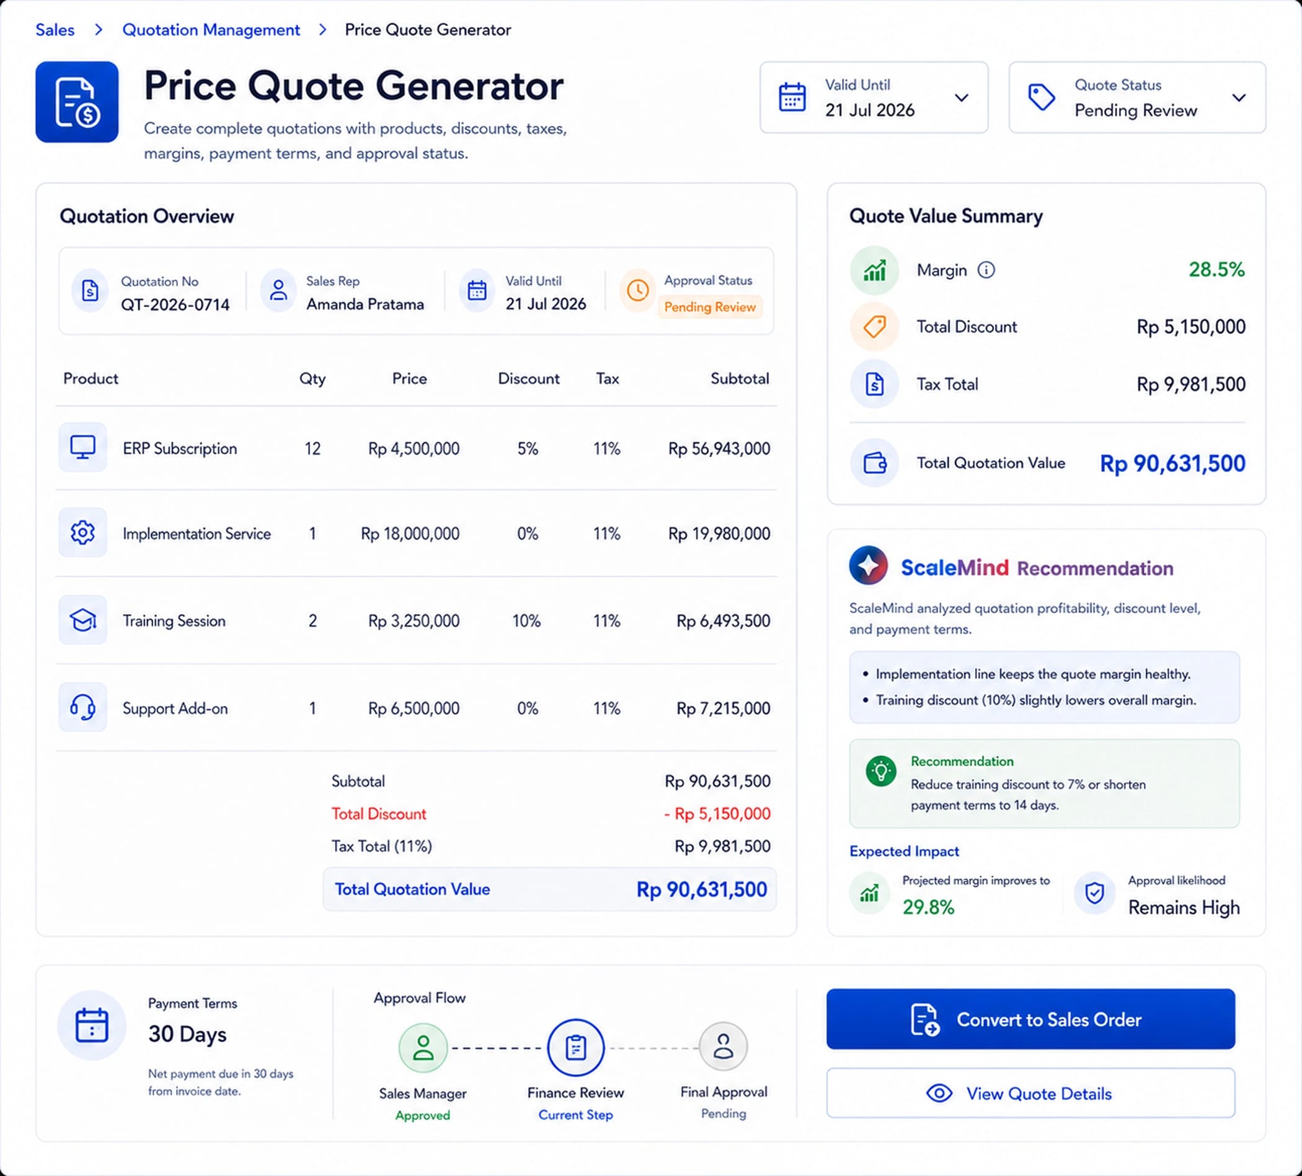Click Convert to Sales Order button
1302x1176 pixels.
click(1030, 1019)
